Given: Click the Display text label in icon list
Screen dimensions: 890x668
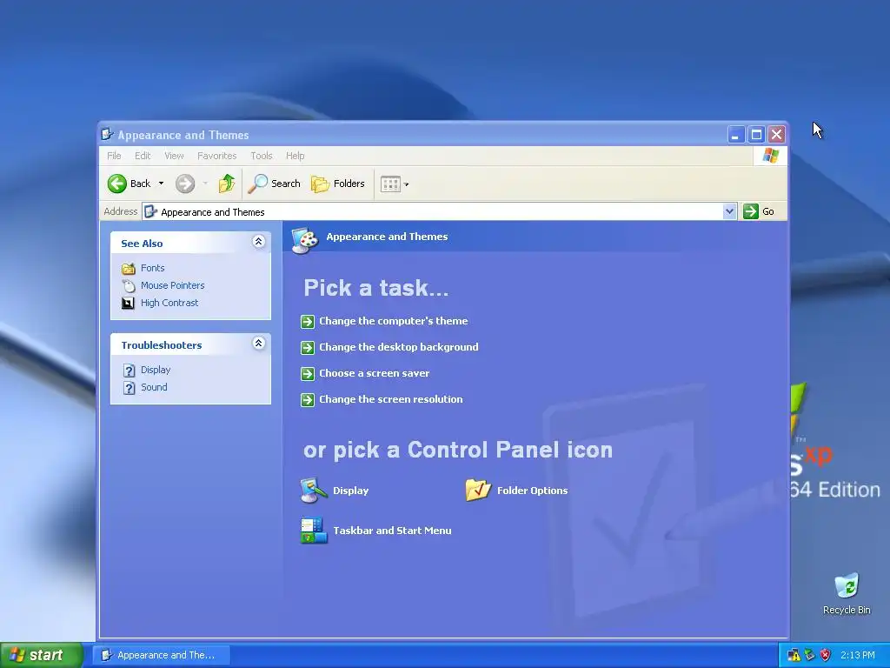Looking at the screenshot, I should coord(351,491).
